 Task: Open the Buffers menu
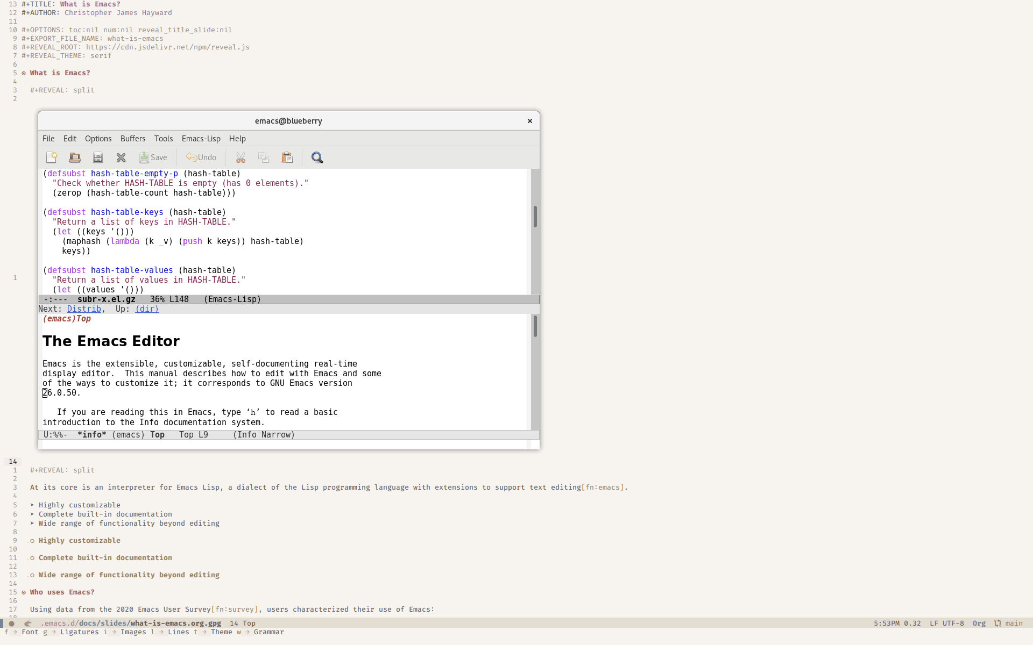pyautogui.click(x=132, y=138)
